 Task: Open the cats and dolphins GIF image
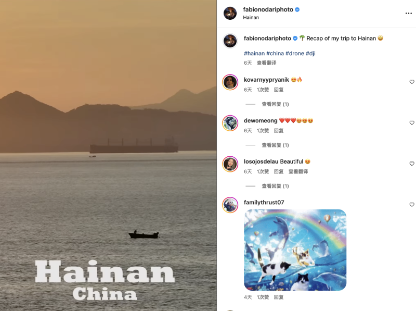point(295,250)
